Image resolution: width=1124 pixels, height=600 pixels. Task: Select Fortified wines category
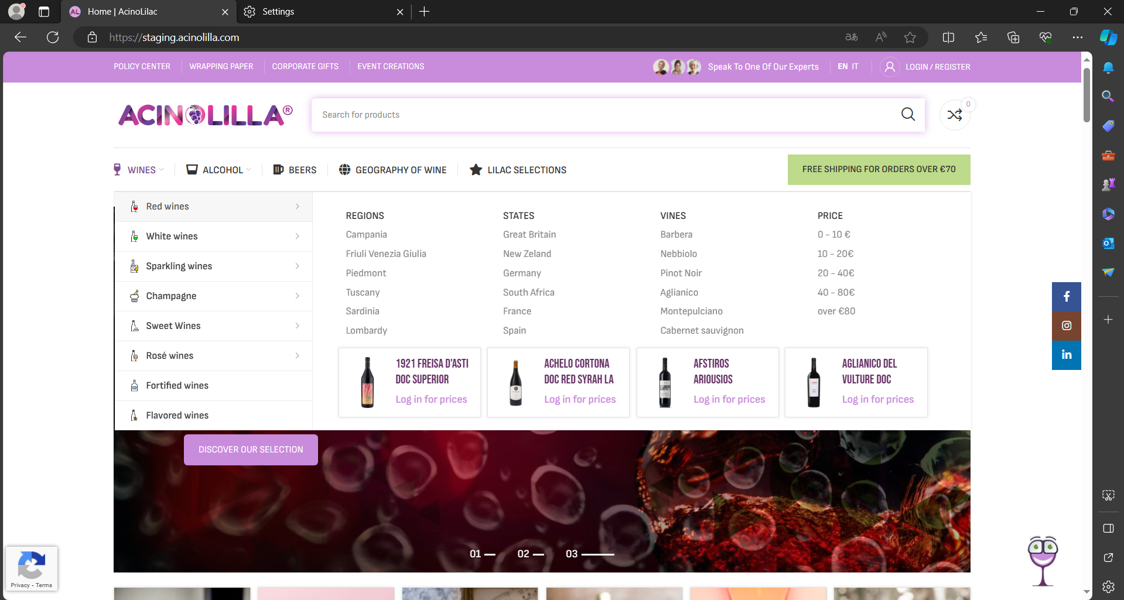[x=213, y=386]
